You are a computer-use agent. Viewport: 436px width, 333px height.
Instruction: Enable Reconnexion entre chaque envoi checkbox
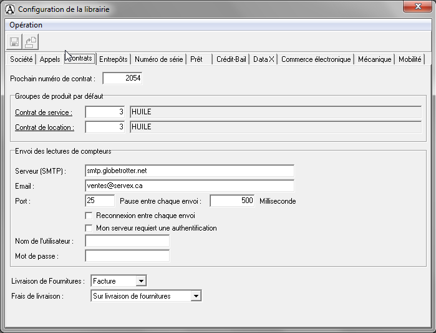click(89, 216)
